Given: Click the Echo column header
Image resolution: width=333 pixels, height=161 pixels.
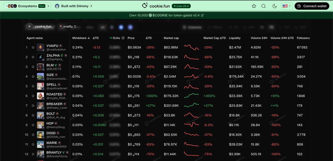Looking at the screenshot, I should tap(117, 38).
